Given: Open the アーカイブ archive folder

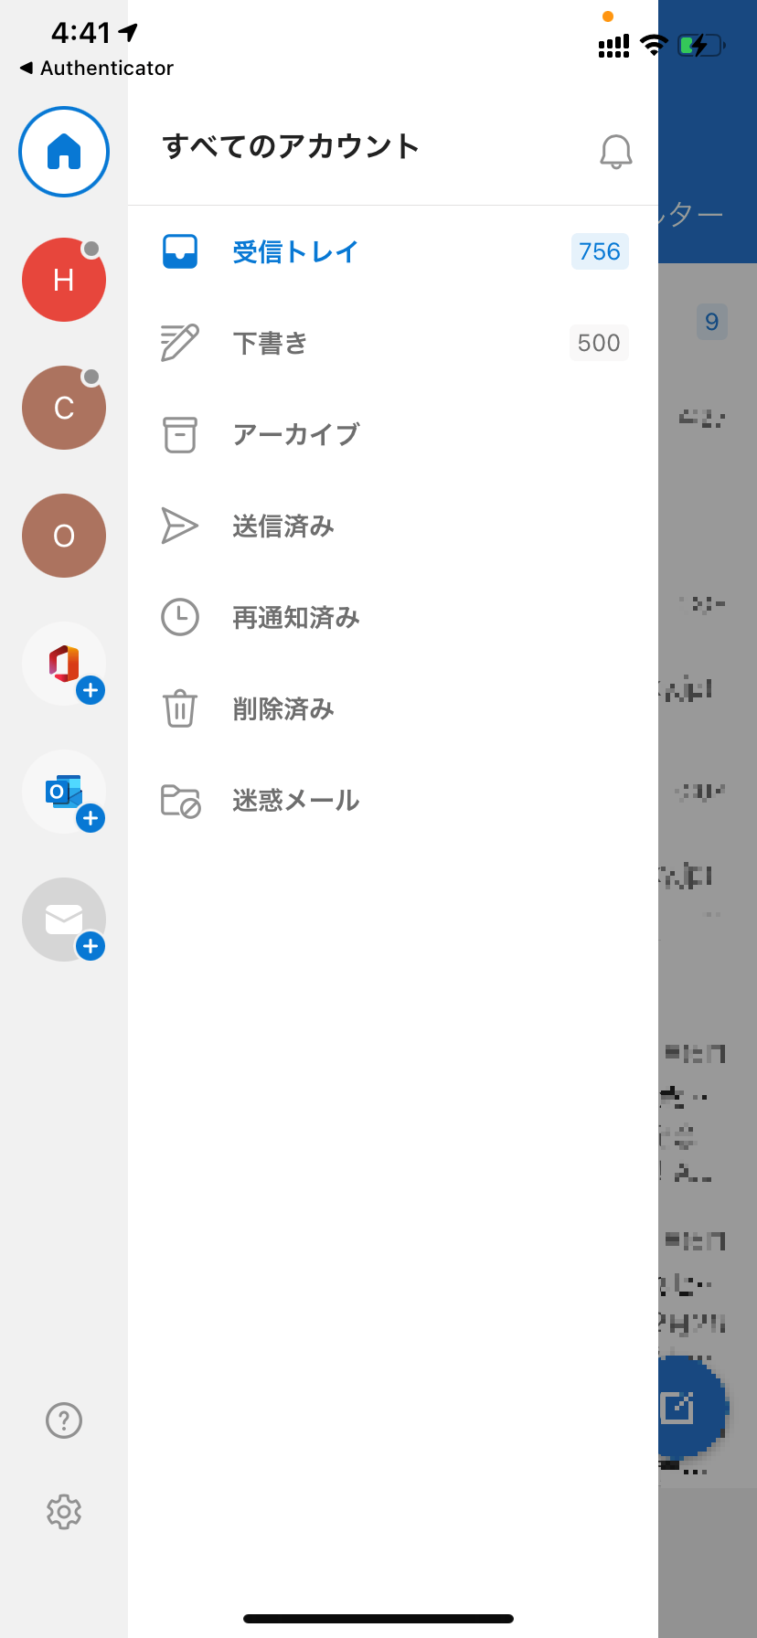Looking at the screenshot, I should coord(393,434).
